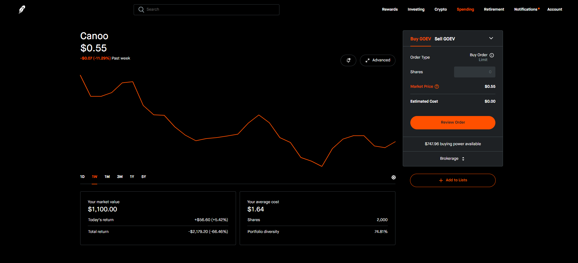Open the Rewards page
This screenshot has width=578, height=263.
pos(390,9)
